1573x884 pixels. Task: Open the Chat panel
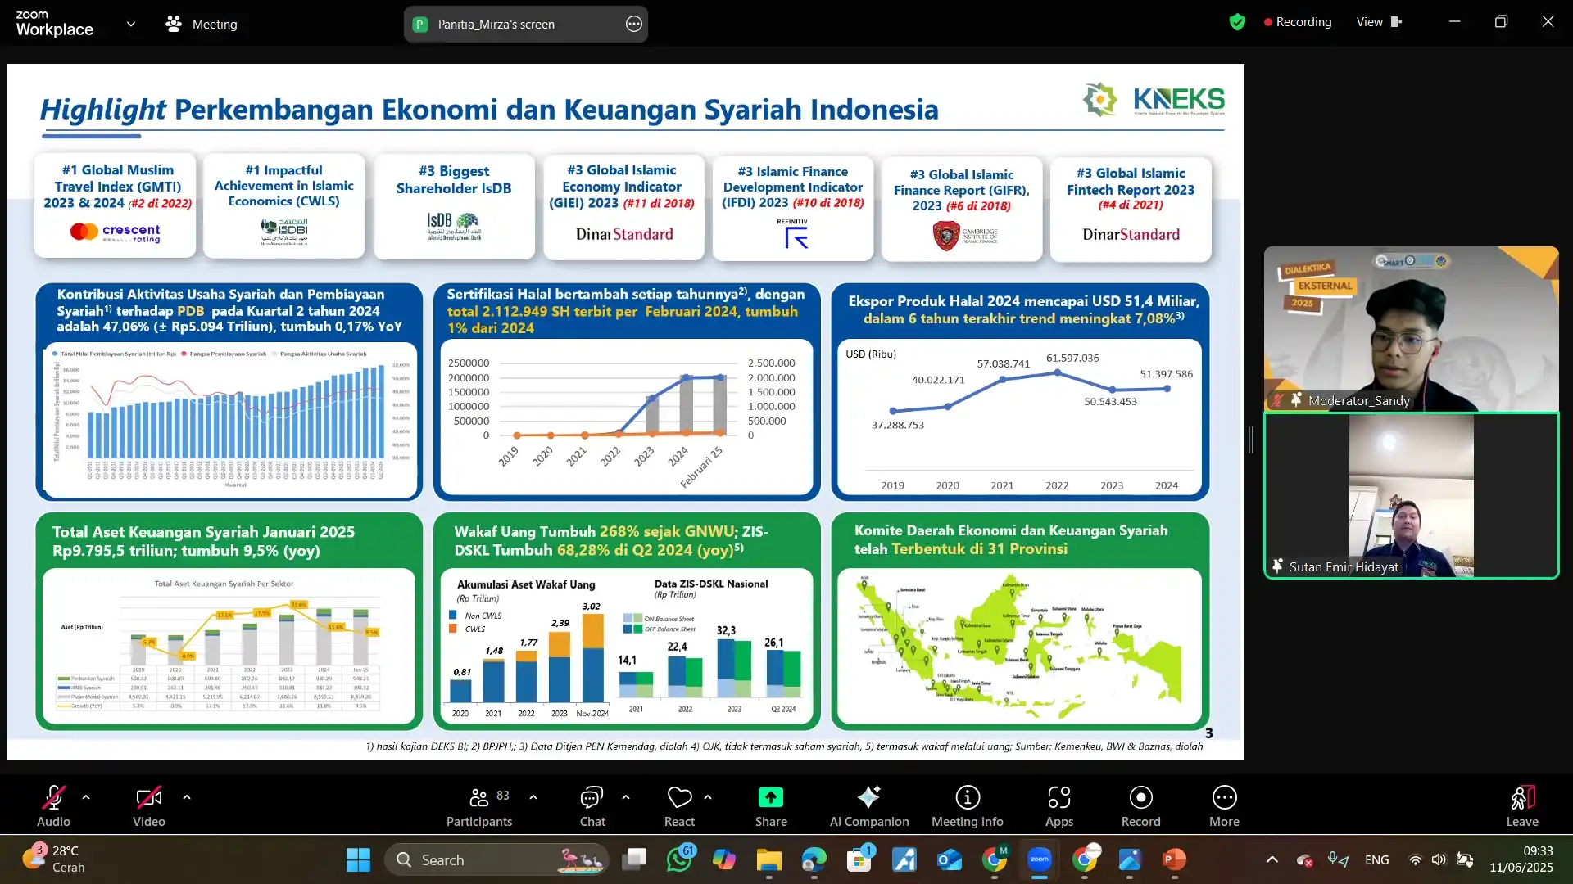point(592,806)
